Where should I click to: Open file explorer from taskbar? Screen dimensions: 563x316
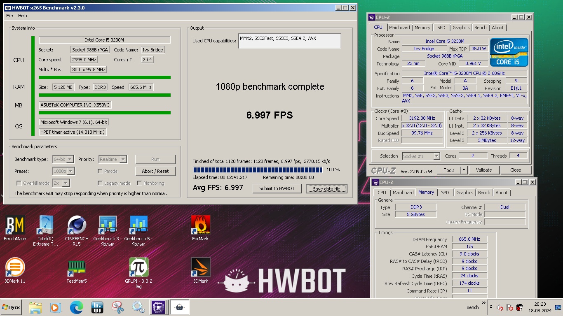coord(35,307)
